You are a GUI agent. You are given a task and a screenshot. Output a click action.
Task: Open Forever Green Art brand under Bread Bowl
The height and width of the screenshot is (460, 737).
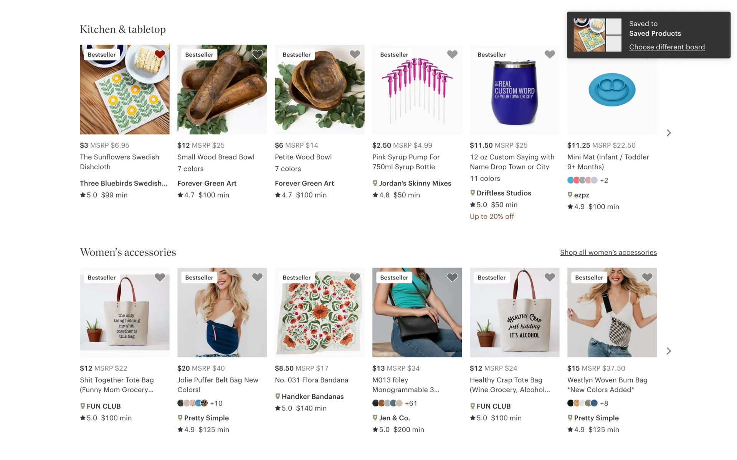coord(207,183)
